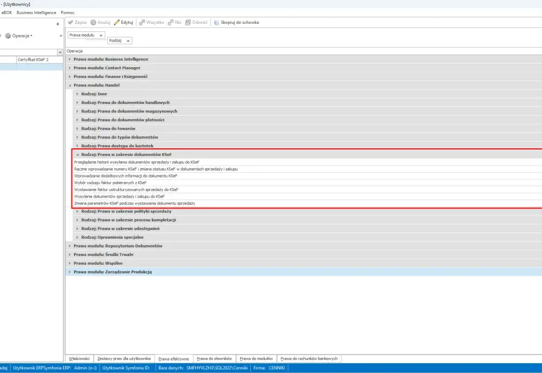Expand Prawa modułu: Zarządzanie Produkcją
The width and height of the screenshot is (542, 373).
tap(69, 272)
